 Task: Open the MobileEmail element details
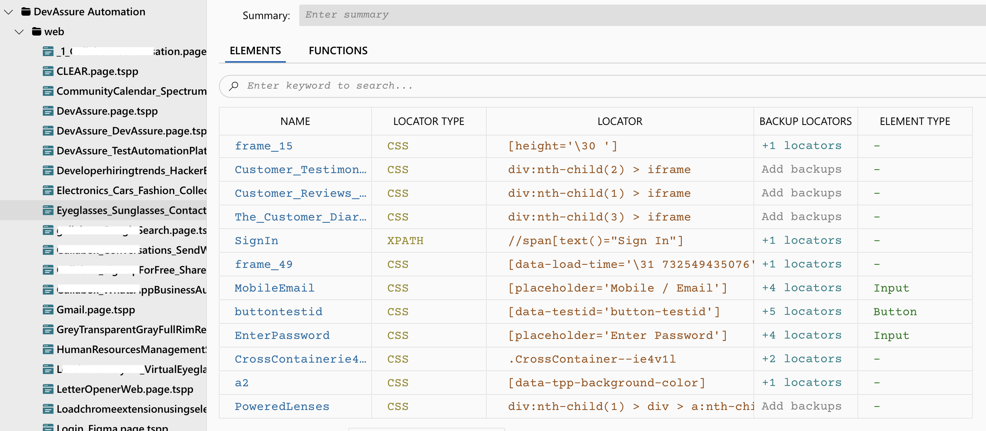tap(274, 288)
